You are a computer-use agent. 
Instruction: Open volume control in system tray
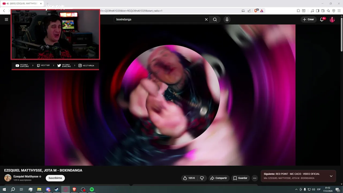(314, 190)
